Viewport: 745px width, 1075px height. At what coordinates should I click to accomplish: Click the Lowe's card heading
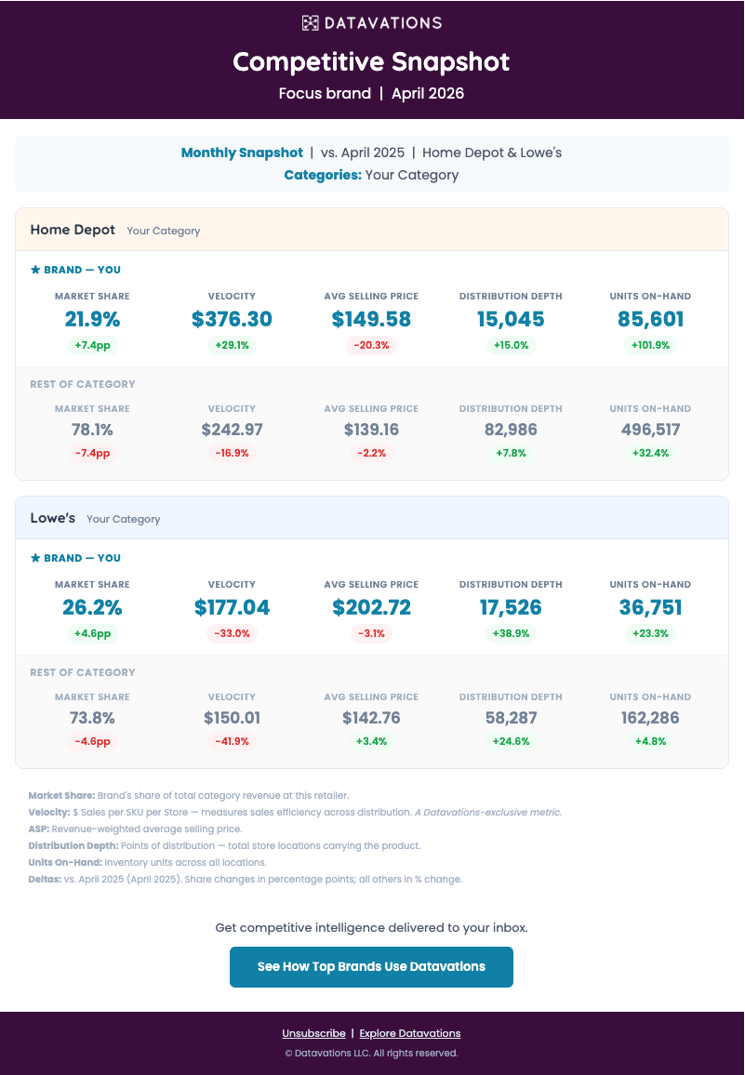tap(53, 518)
